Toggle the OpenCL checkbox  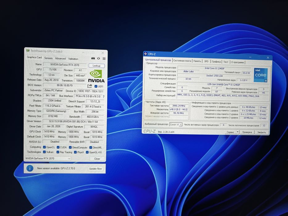coord(44,147)
